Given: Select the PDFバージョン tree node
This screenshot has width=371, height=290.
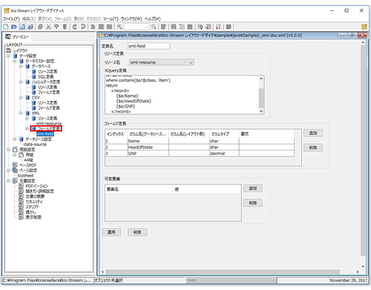Looking at the screenshot, I should [x=37, y=186].
